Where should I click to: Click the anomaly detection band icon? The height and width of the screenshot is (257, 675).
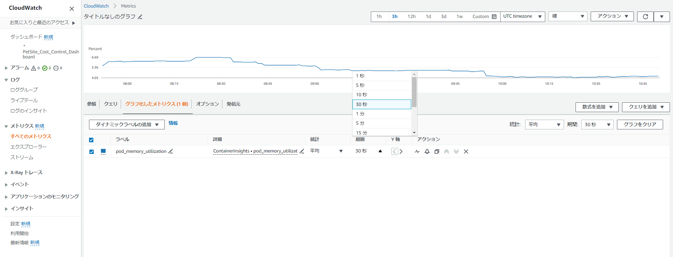(x=417, y=151)
